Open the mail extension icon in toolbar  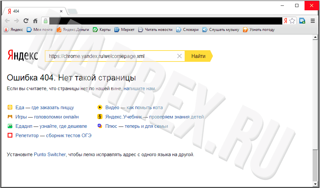(302, 21)
